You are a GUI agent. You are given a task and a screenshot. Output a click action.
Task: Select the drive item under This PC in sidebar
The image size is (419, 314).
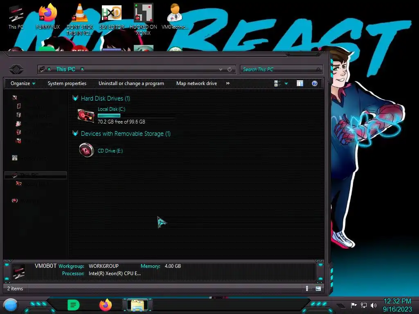[x=32, y=184]
